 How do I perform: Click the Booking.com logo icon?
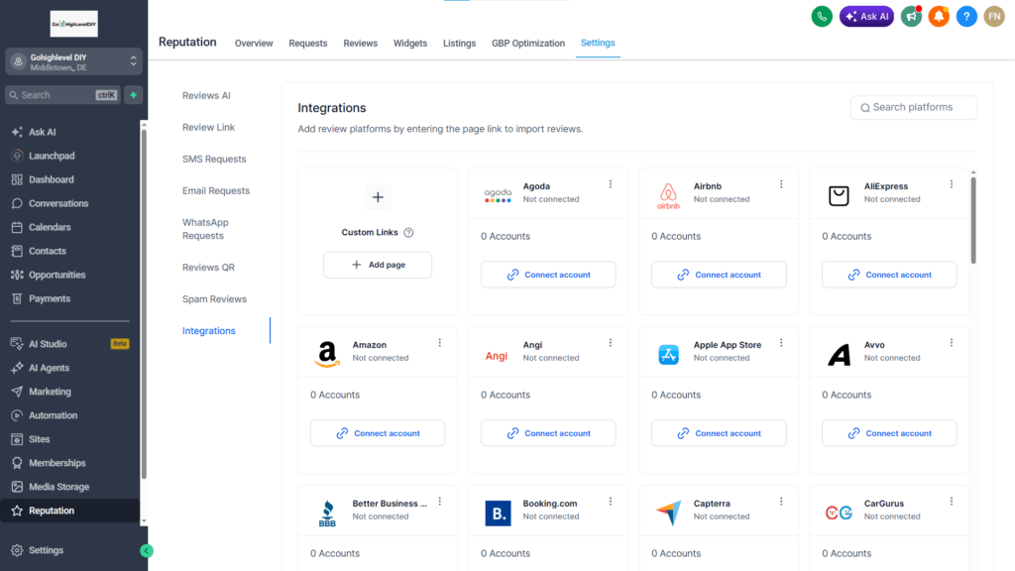pos(498,514)
